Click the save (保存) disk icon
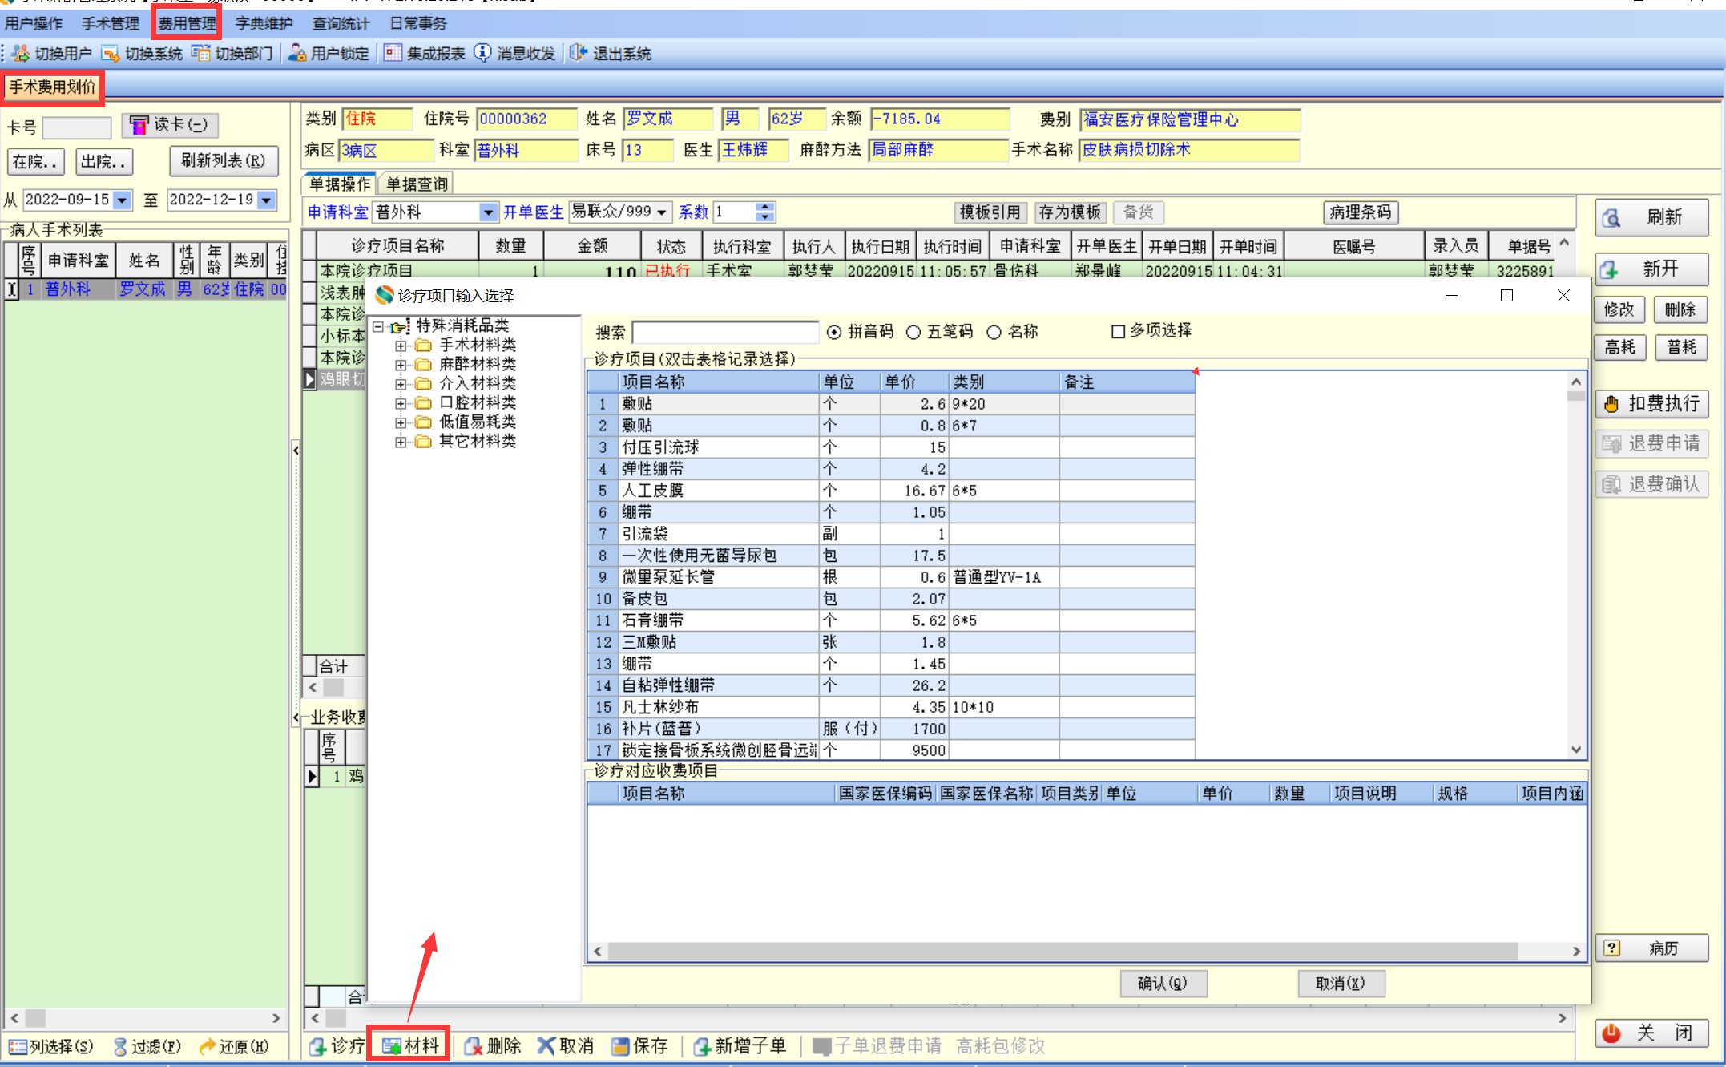The width and height of the screenshot is (1726, 1067). [619, 1046]
